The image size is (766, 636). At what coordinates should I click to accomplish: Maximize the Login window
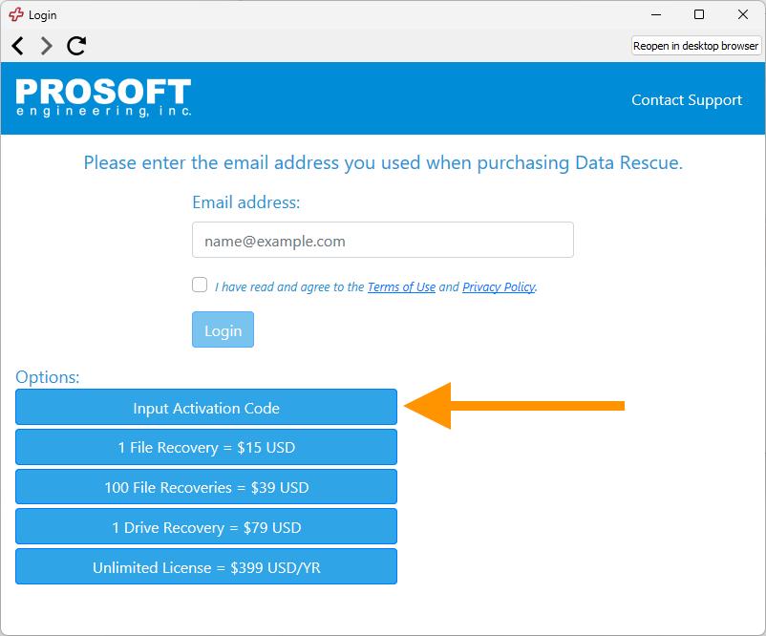coord(698,14)
